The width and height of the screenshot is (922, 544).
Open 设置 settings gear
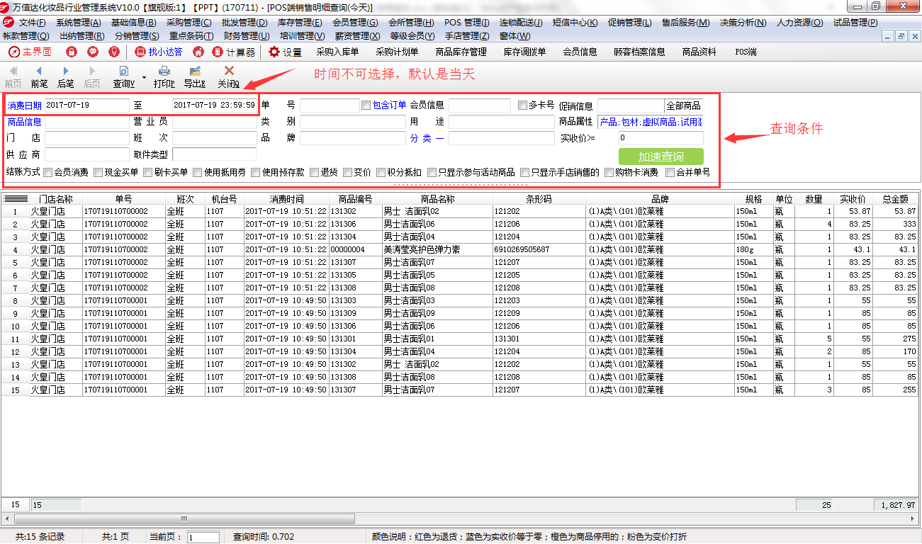(x=285, y=52)
